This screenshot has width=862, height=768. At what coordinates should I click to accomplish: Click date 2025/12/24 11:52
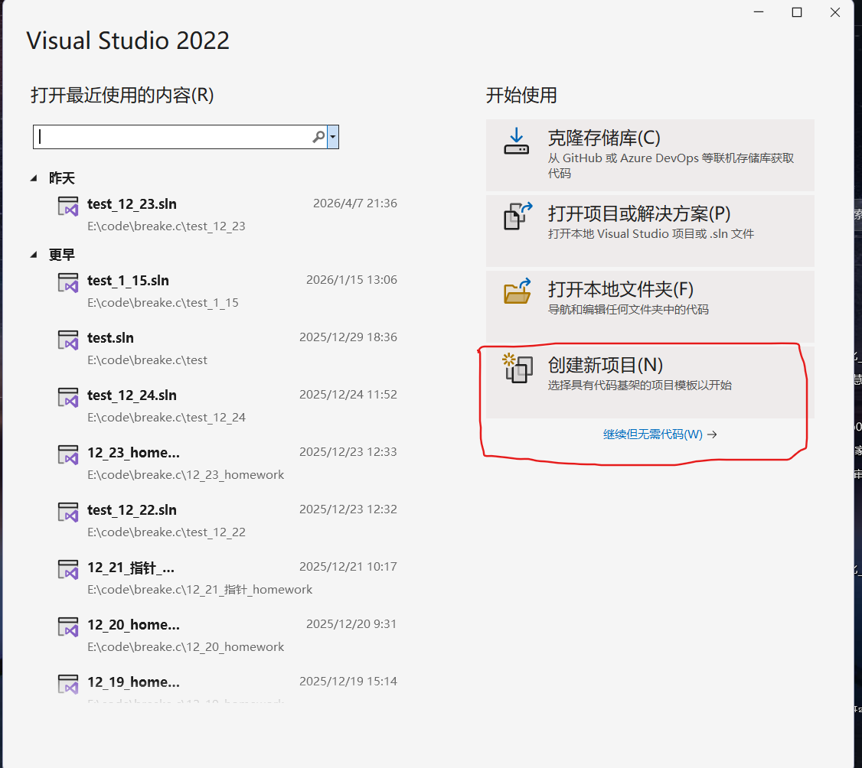click(x=348, y=395)
